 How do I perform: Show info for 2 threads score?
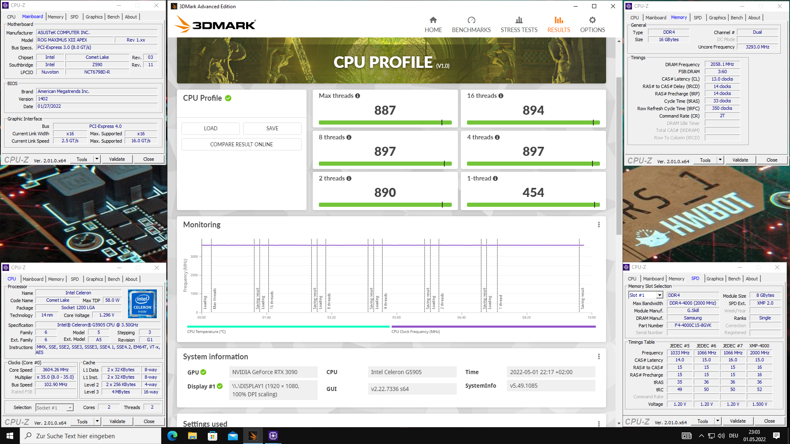coord(349,178)
